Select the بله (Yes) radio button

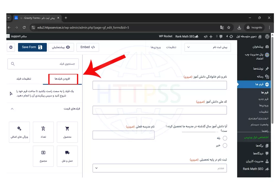click(225, 138)
